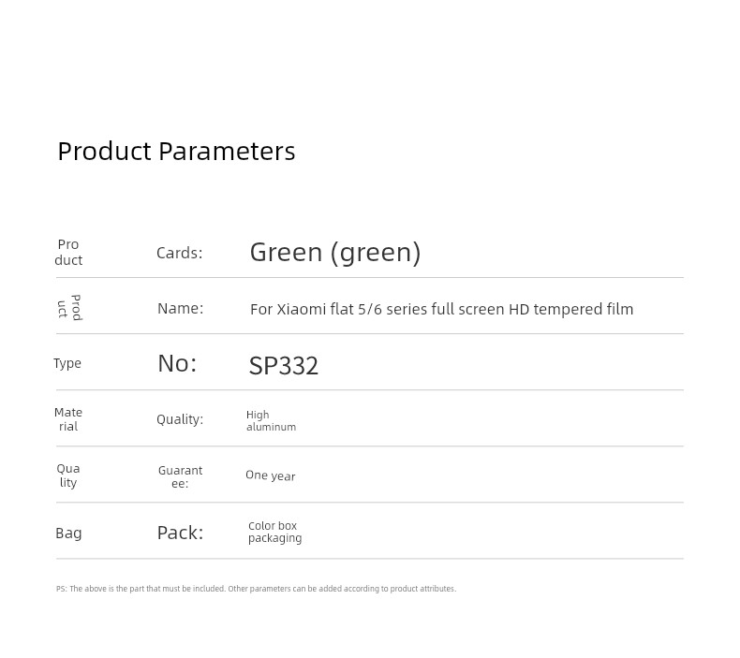740x658 pixels.
Task: Click the Quality: label
Action: [180, 419]
